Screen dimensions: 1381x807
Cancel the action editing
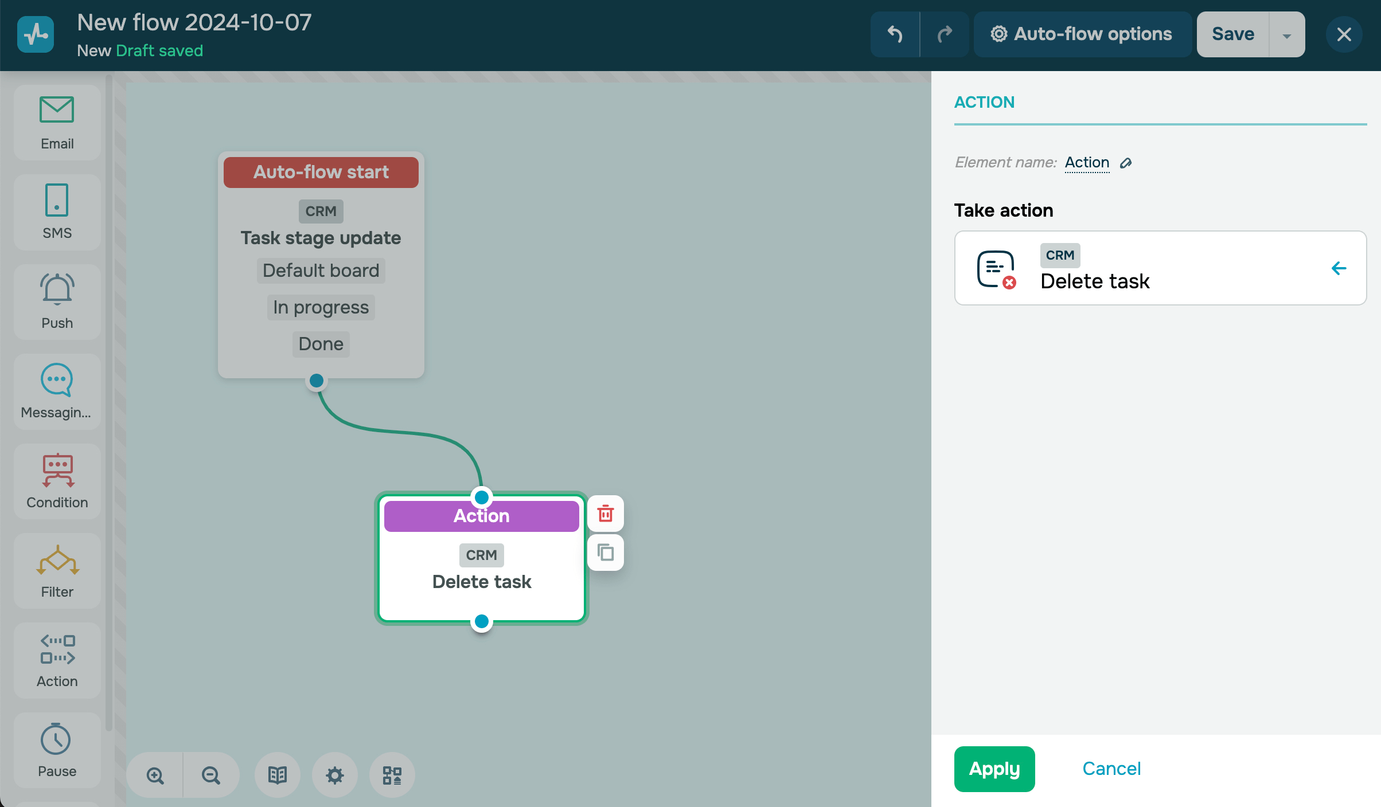1111,769
